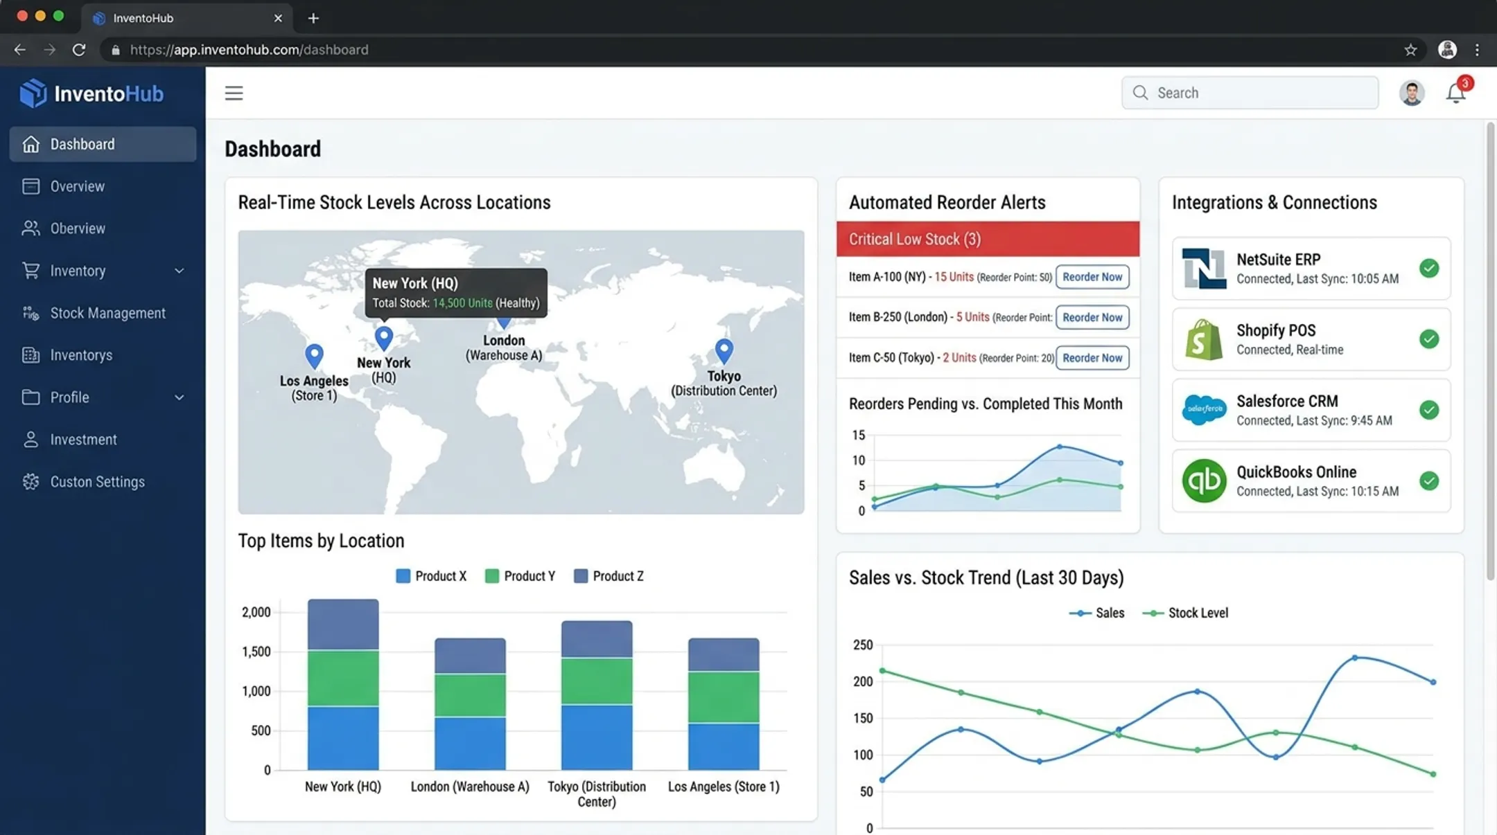The image size is (1497, 835).
Task: Click the Tokyo (Distribution Center) bar
Action: pos(597,695)
